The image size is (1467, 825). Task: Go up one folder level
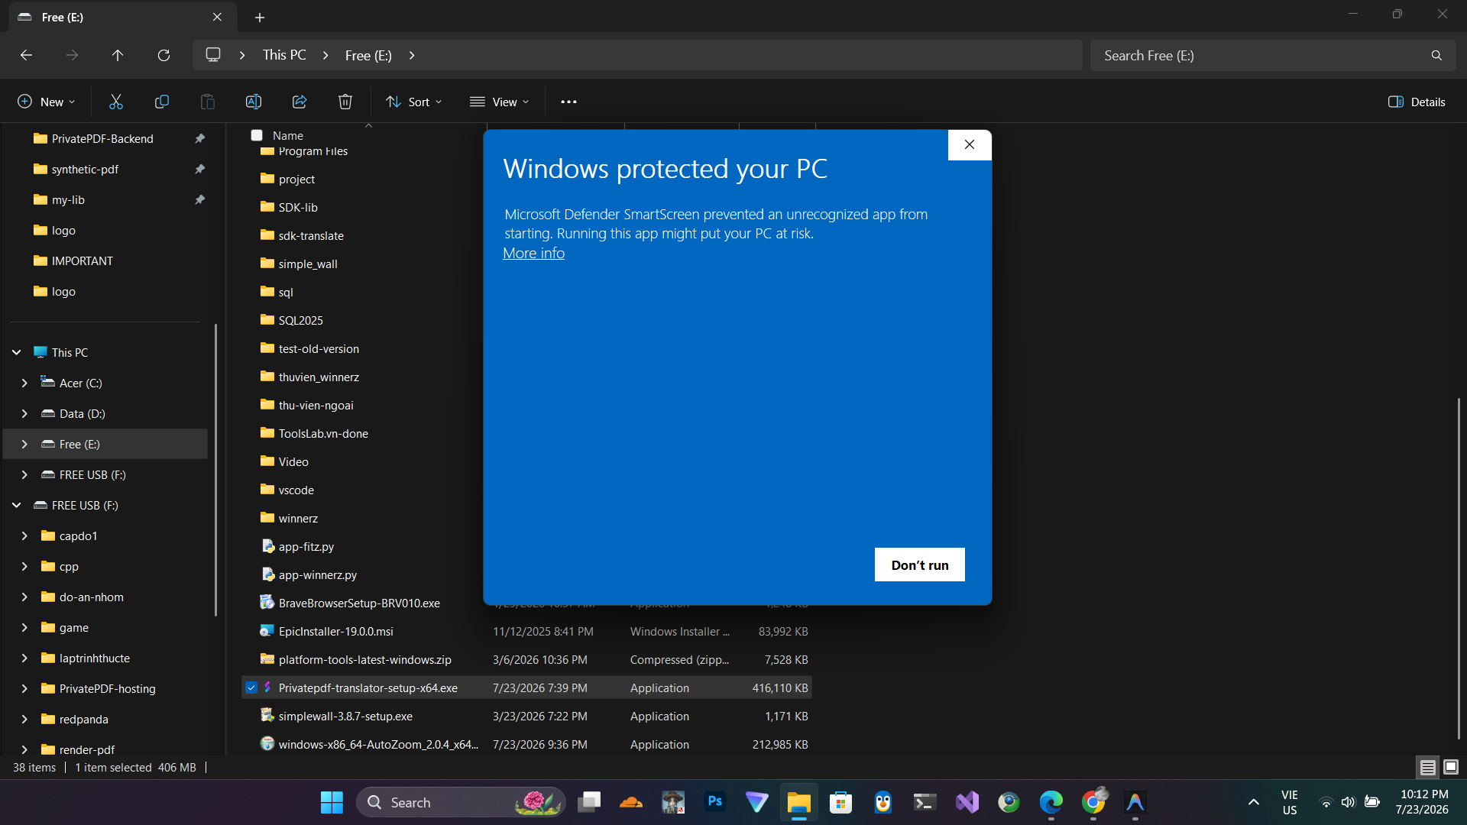click(118, 55)
